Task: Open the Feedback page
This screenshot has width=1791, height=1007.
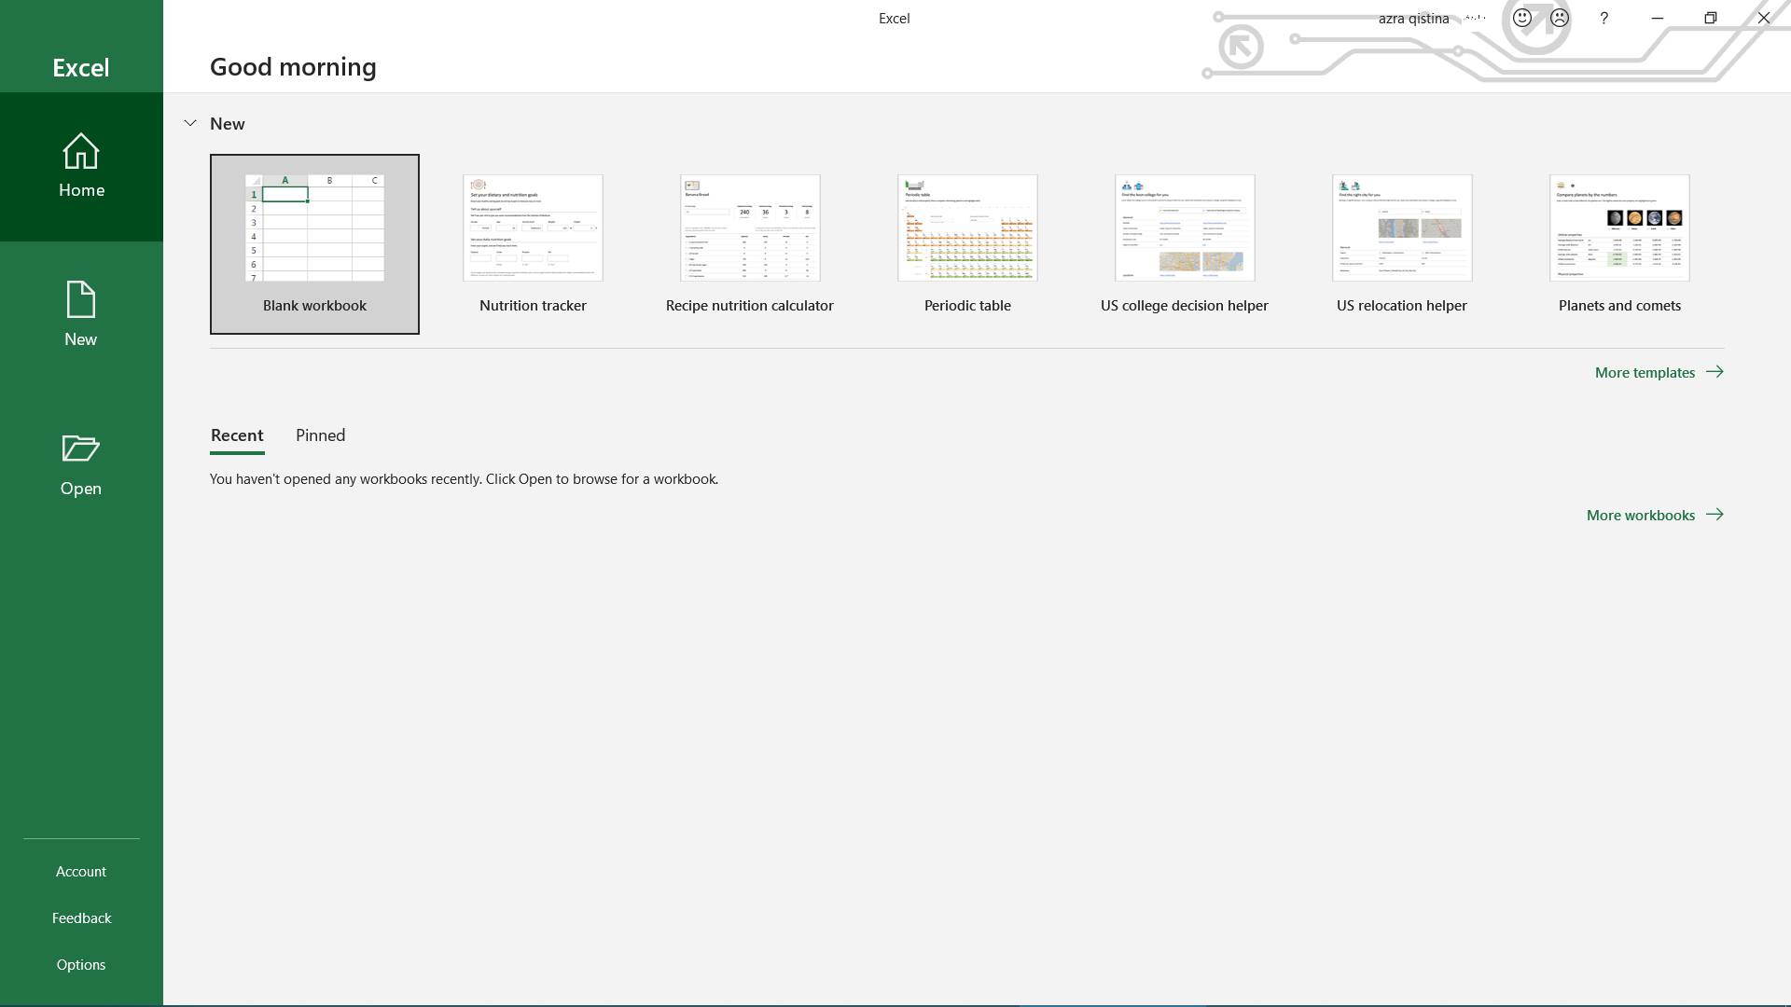Action: pos(81,917)
